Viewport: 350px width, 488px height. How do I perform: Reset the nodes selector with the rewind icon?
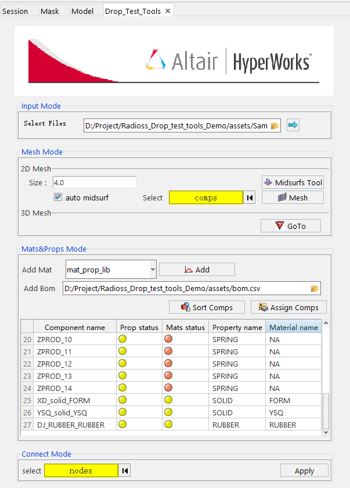point(124,471)
